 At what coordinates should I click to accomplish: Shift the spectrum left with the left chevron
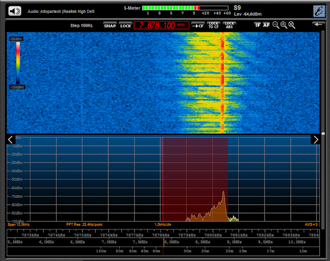point(10,140)
